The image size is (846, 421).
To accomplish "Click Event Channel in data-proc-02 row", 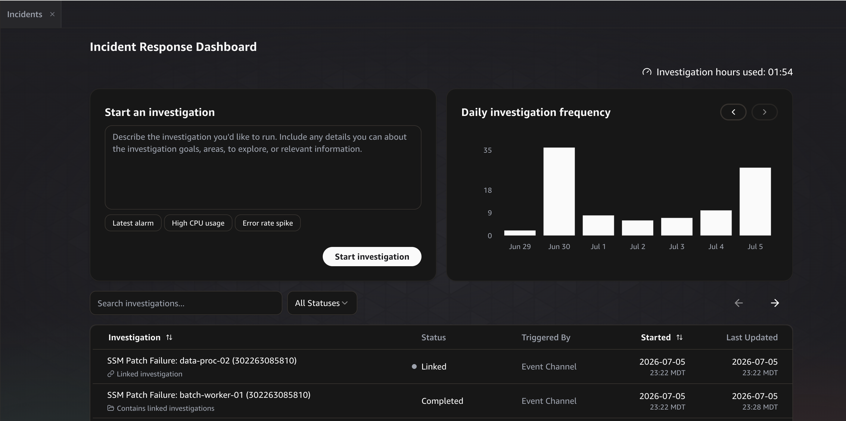I will (549, 366).
